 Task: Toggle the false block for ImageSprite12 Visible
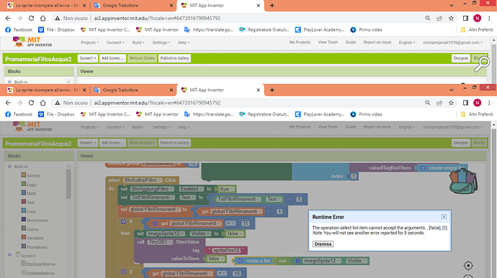(x=235, y=233)
